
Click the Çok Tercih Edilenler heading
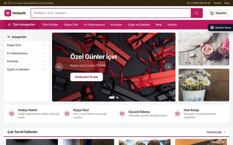pos(23,132)
